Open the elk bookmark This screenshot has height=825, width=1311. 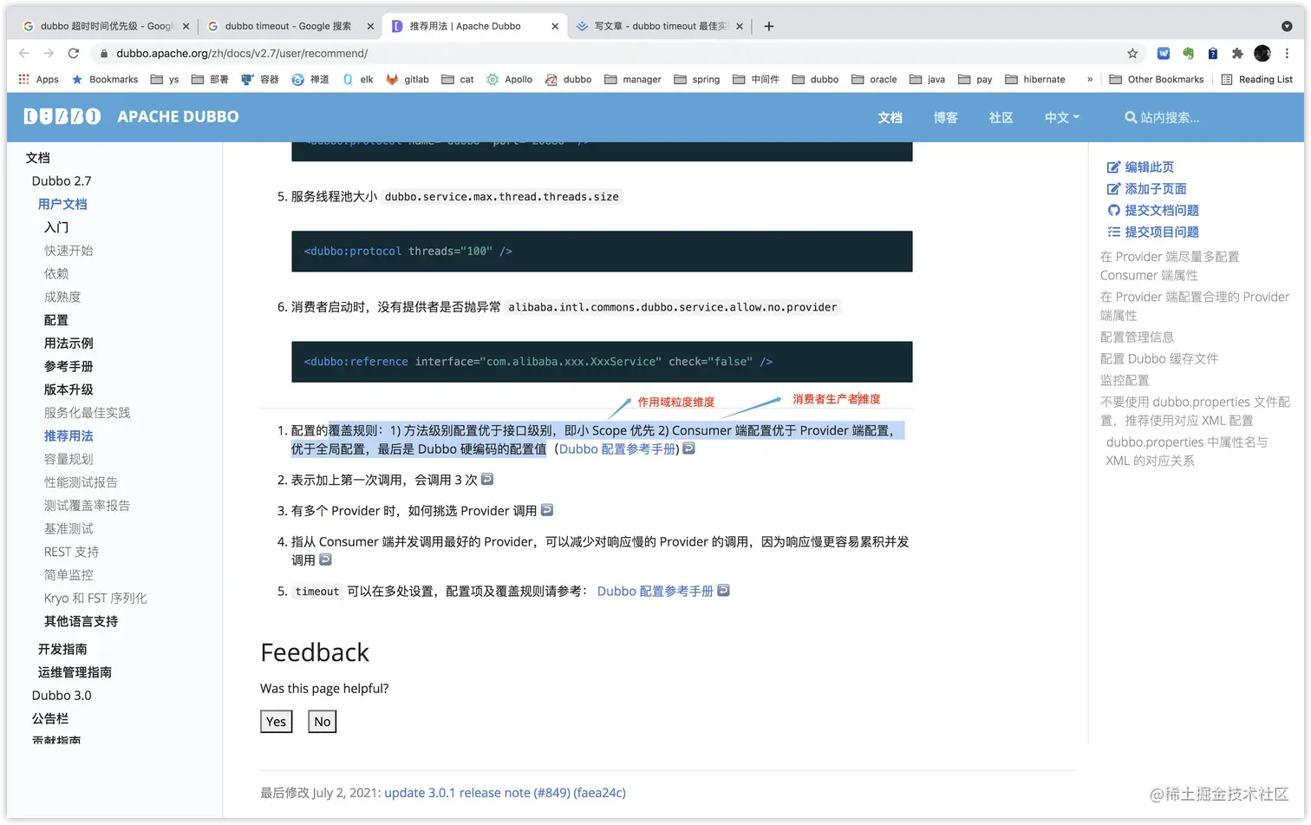tap(357, 79)
